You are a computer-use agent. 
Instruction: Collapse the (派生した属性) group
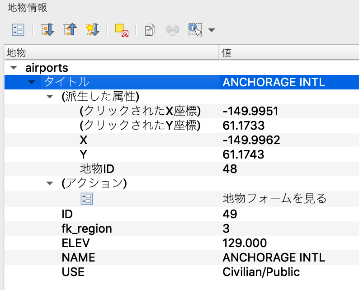tap(49, 97)
